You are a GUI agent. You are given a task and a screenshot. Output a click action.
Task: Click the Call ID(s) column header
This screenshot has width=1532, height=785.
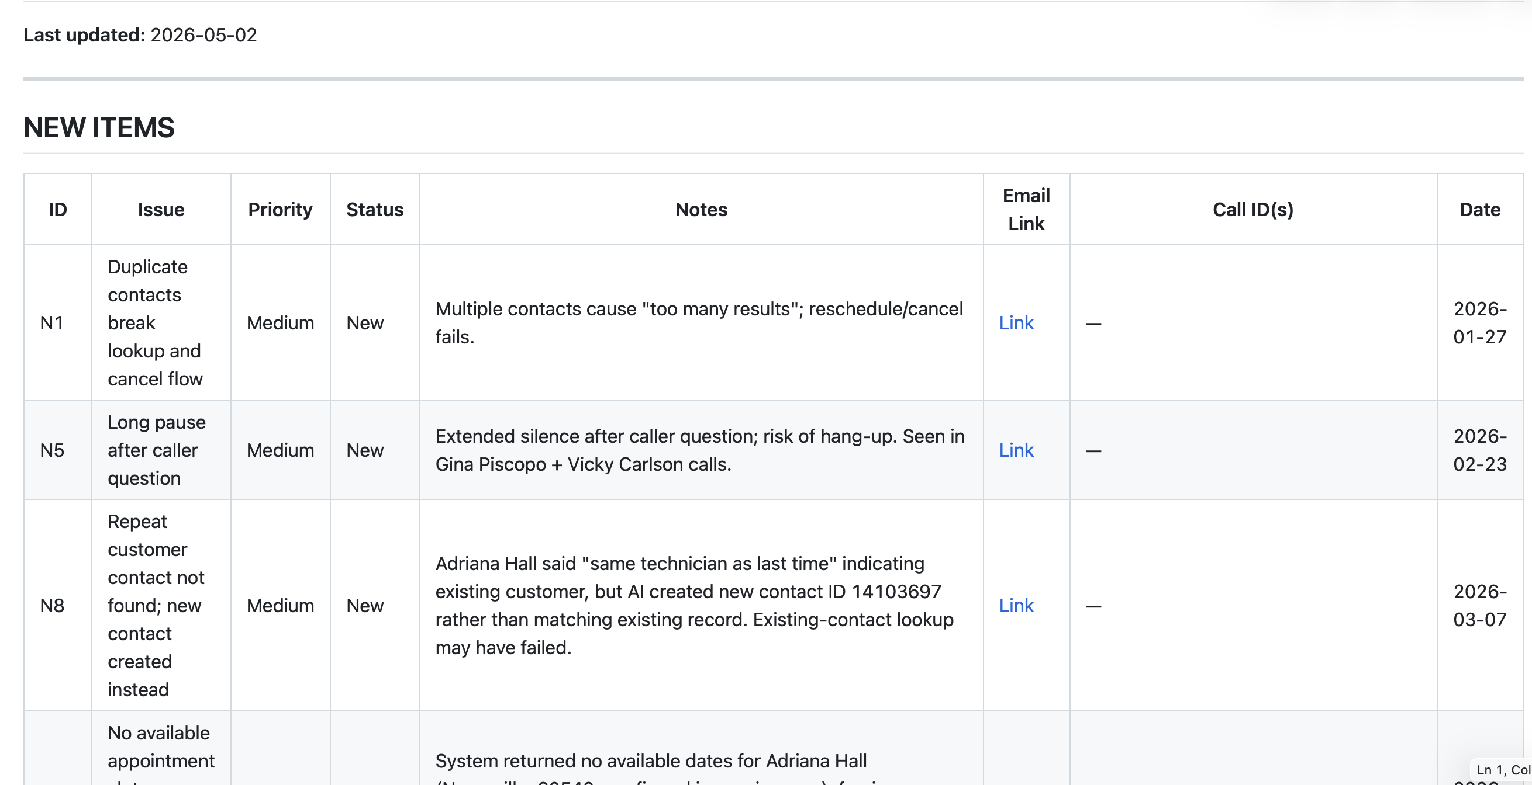pos(1253,209)
